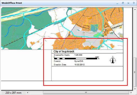Click the Creation Date label
Viewport: 137px width, 95px height.
[60, 65]
